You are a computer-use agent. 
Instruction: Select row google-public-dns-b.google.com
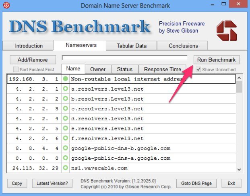[121, 148]
